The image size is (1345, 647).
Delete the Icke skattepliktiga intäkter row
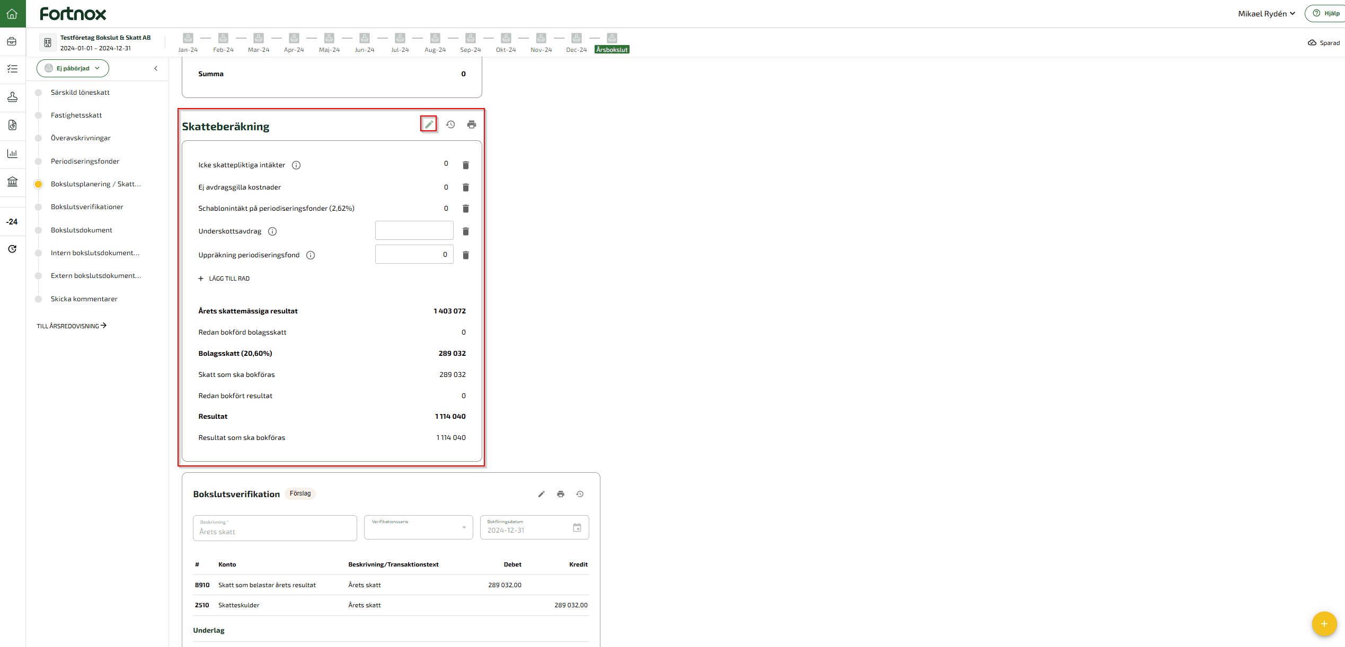466,165
